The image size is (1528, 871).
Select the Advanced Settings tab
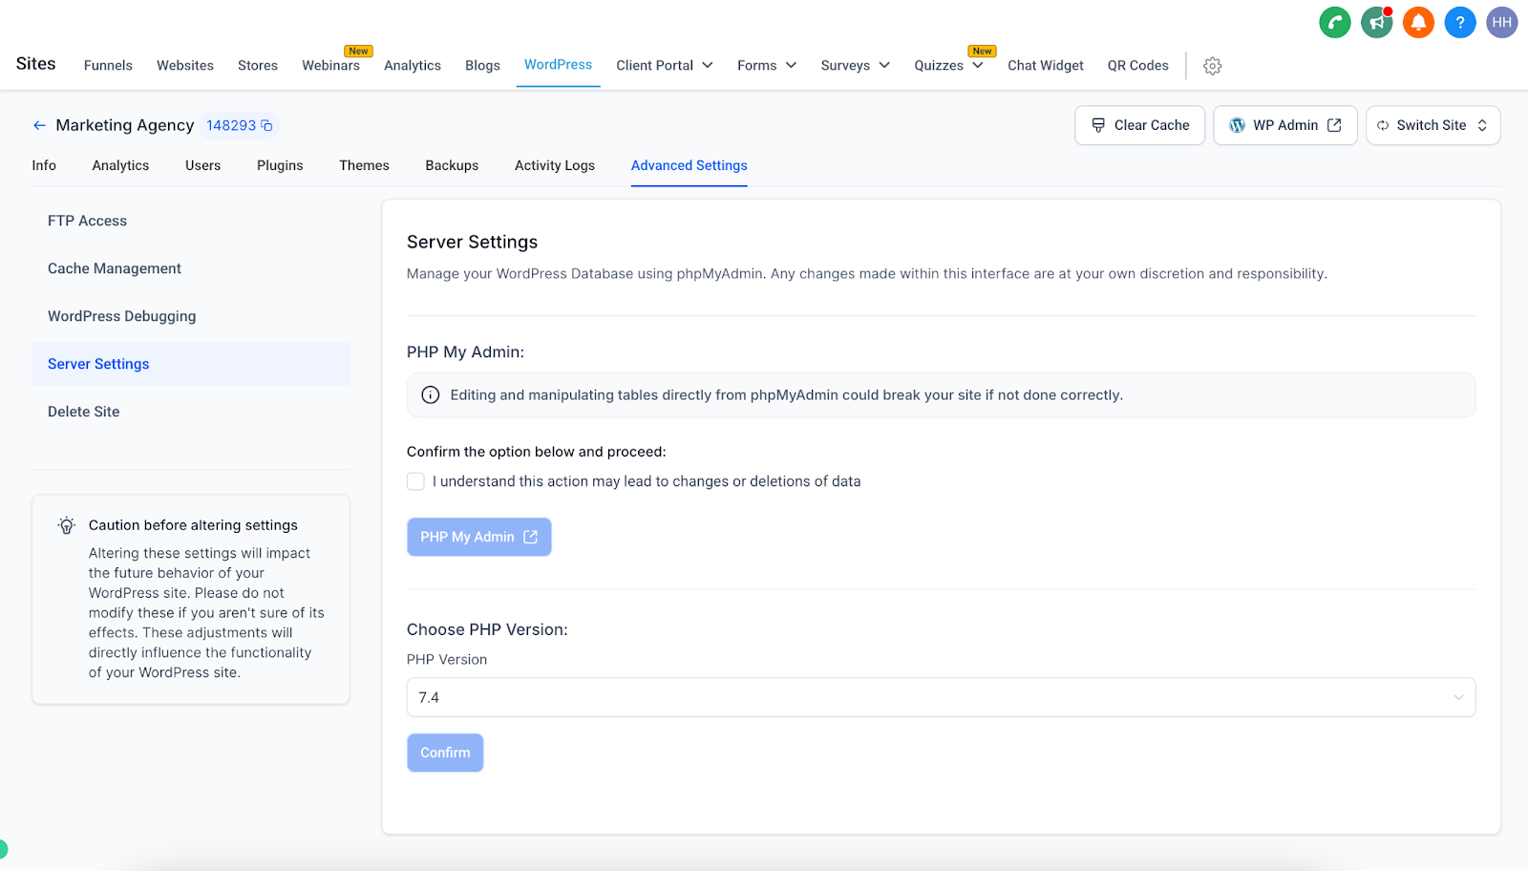[x=690, y=165]
